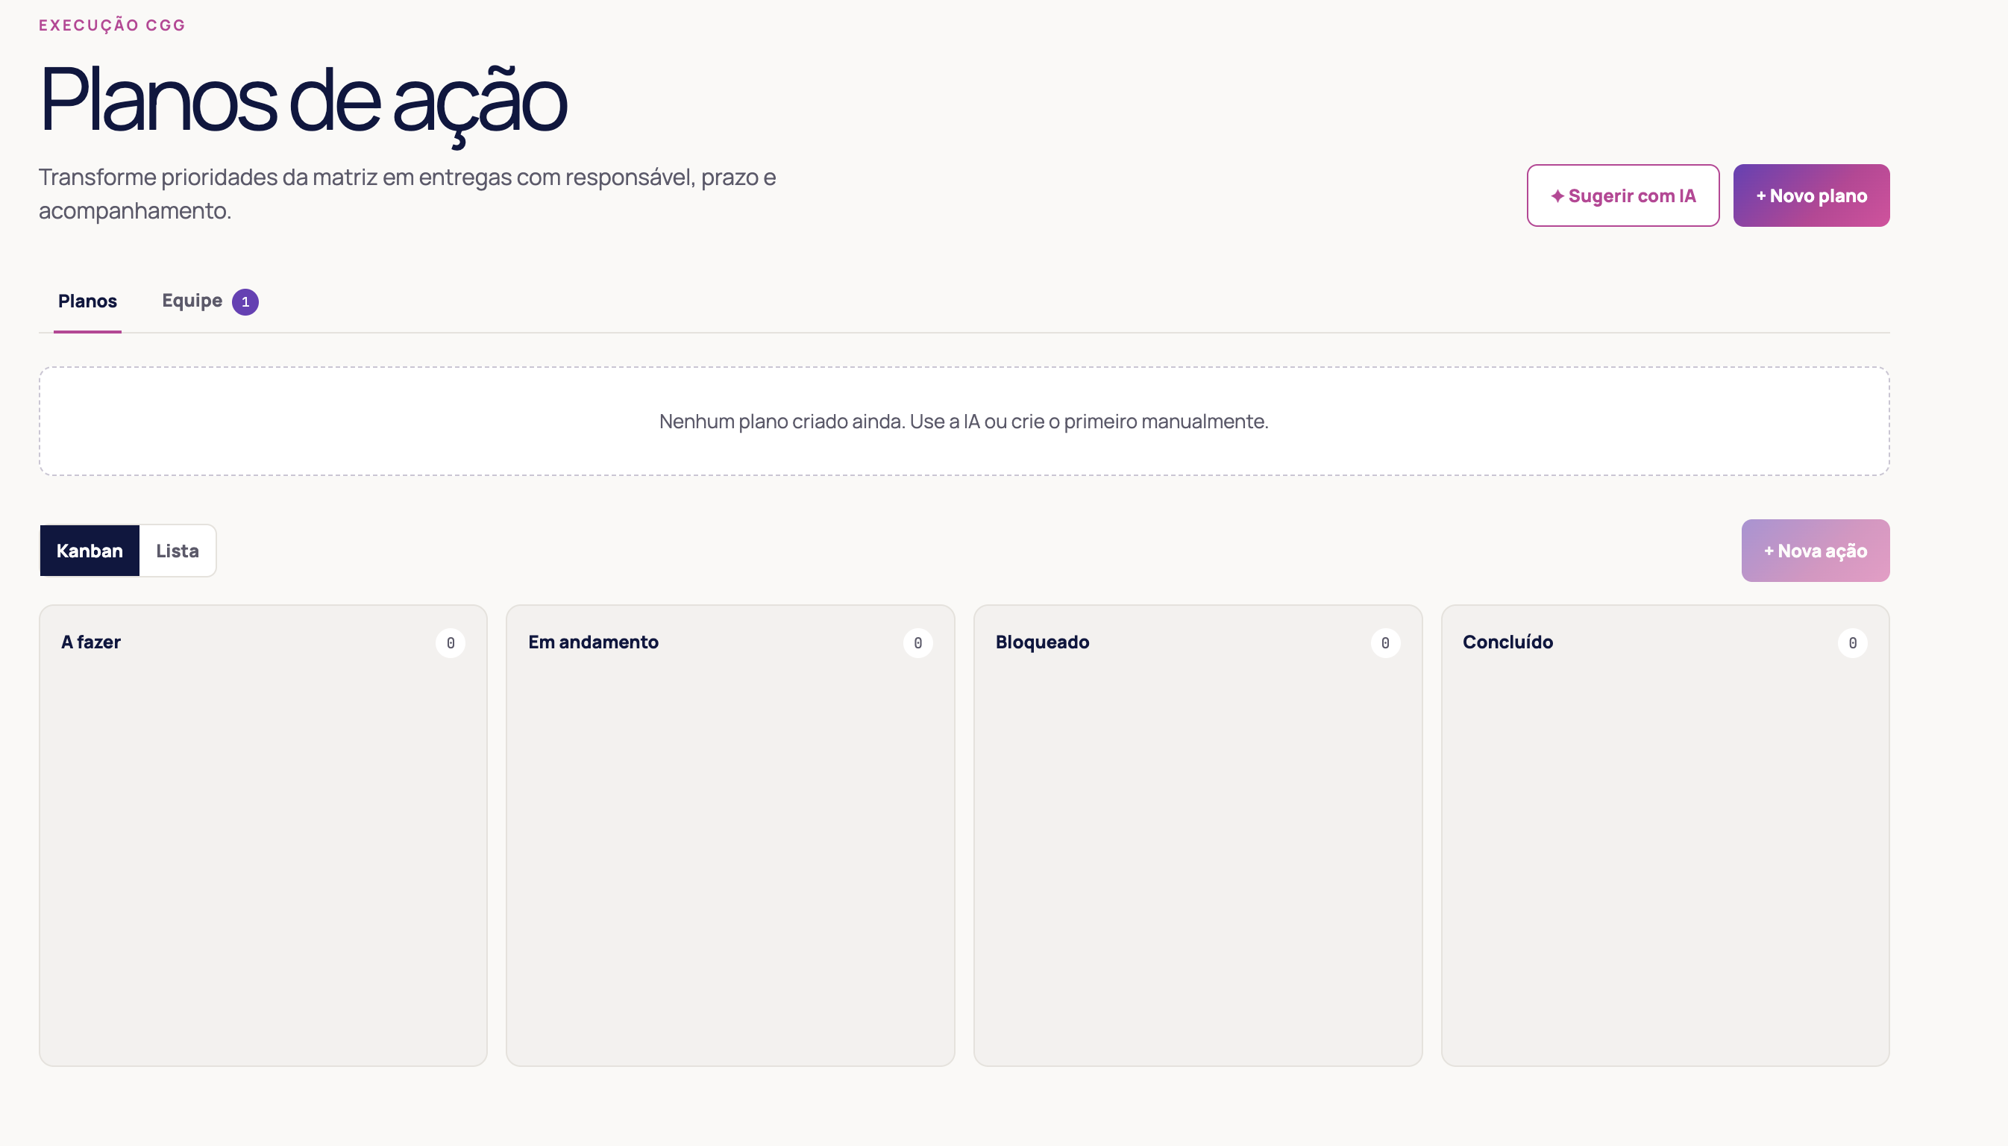
Task: Add an action via Nova ação
Action: coord(1816,550)
